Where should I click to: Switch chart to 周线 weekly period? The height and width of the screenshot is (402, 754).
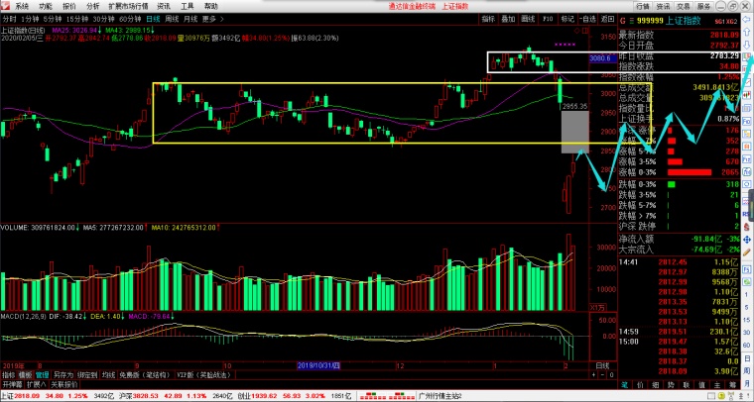tap(172, 19)
